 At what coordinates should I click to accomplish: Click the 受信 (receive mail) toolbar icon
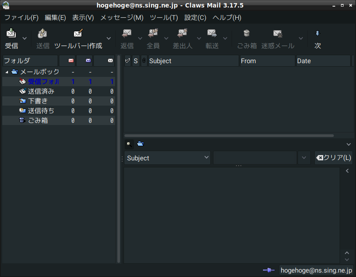tap(12, 33)
